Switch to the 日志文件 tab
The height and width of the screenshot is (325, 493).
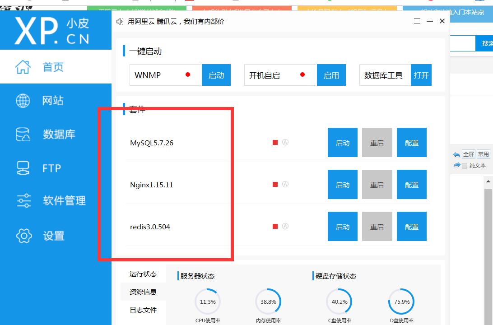point(143,310)
